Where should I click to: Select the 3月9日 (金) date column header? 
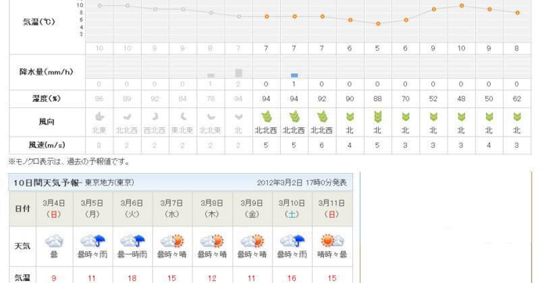pos(252,208)
